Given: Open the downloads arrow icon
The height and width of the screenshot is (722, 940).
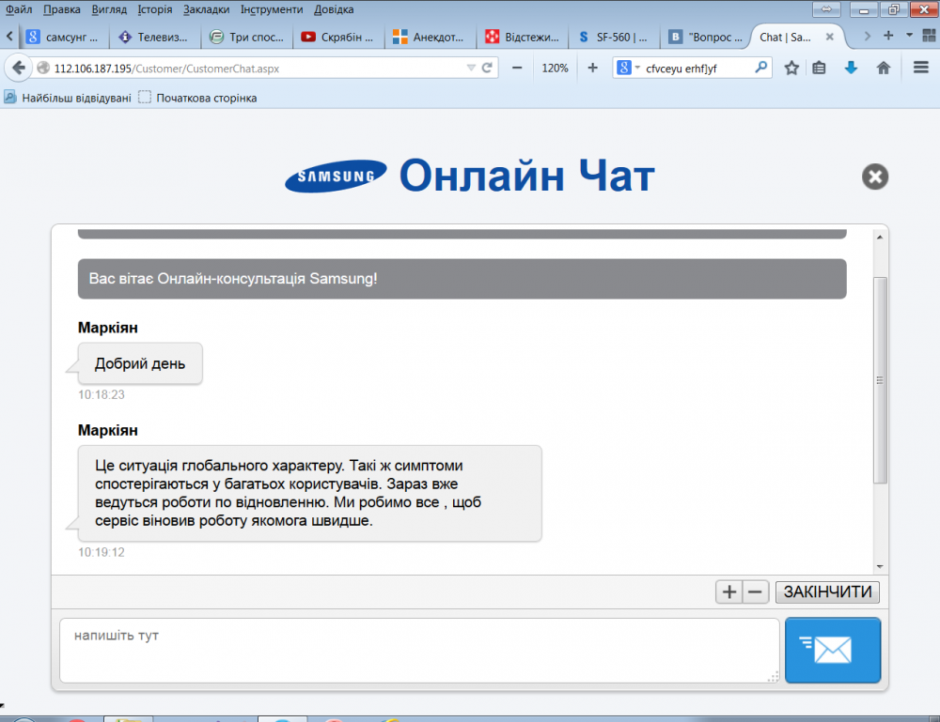Looking at the screenshot, I should 851,69.
